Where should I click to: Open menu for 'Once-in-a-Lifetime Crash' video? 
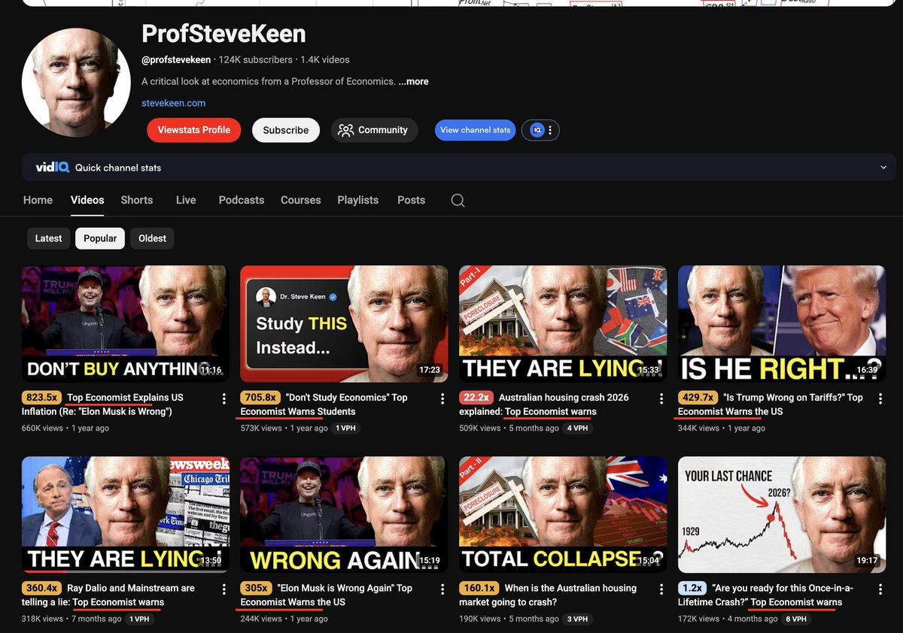tap(880, 589)
